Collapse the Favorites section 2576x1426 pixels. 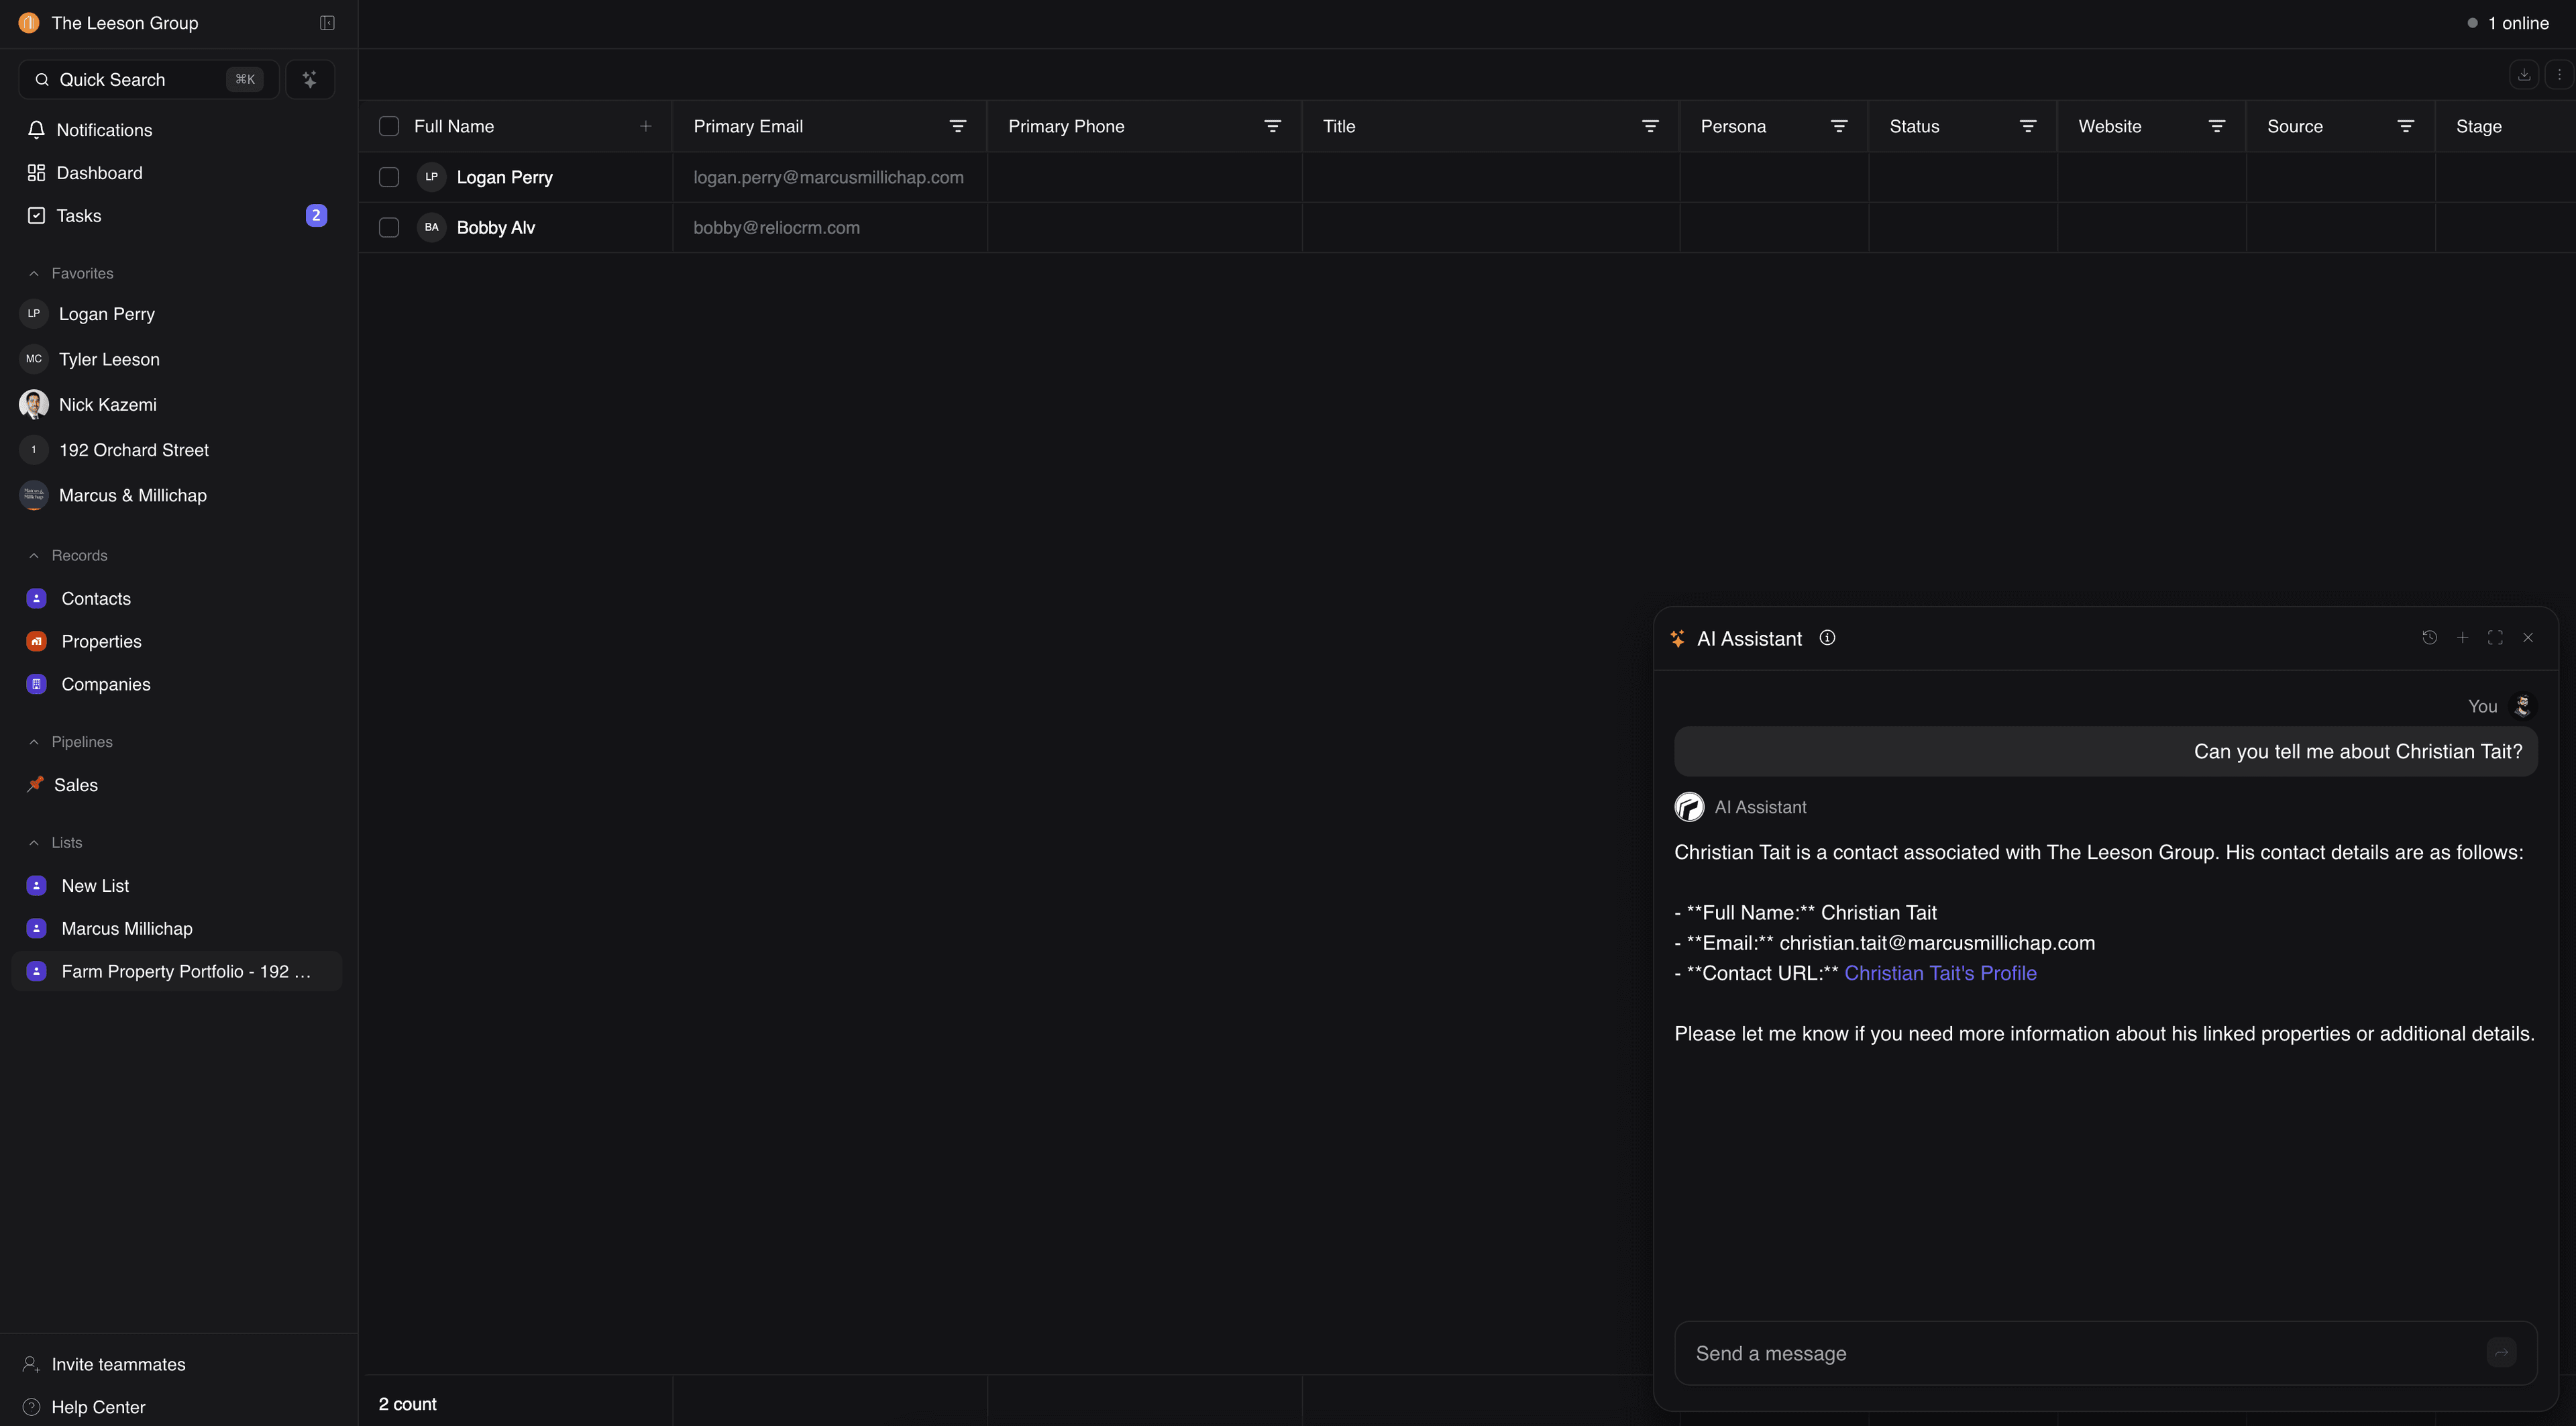(x=34, y=272)
